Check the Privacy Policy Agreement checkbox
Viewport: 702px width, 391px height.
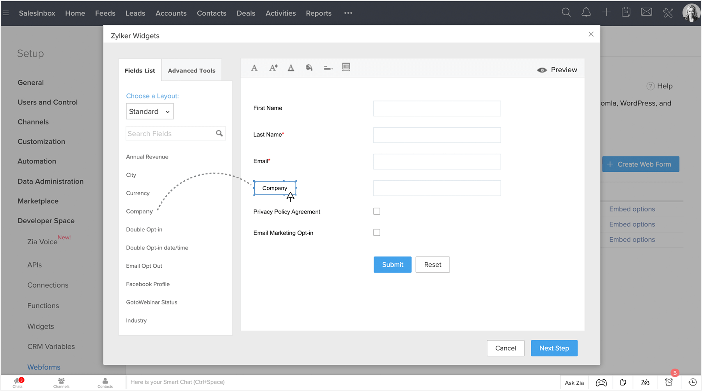click(x=377, y=211)
